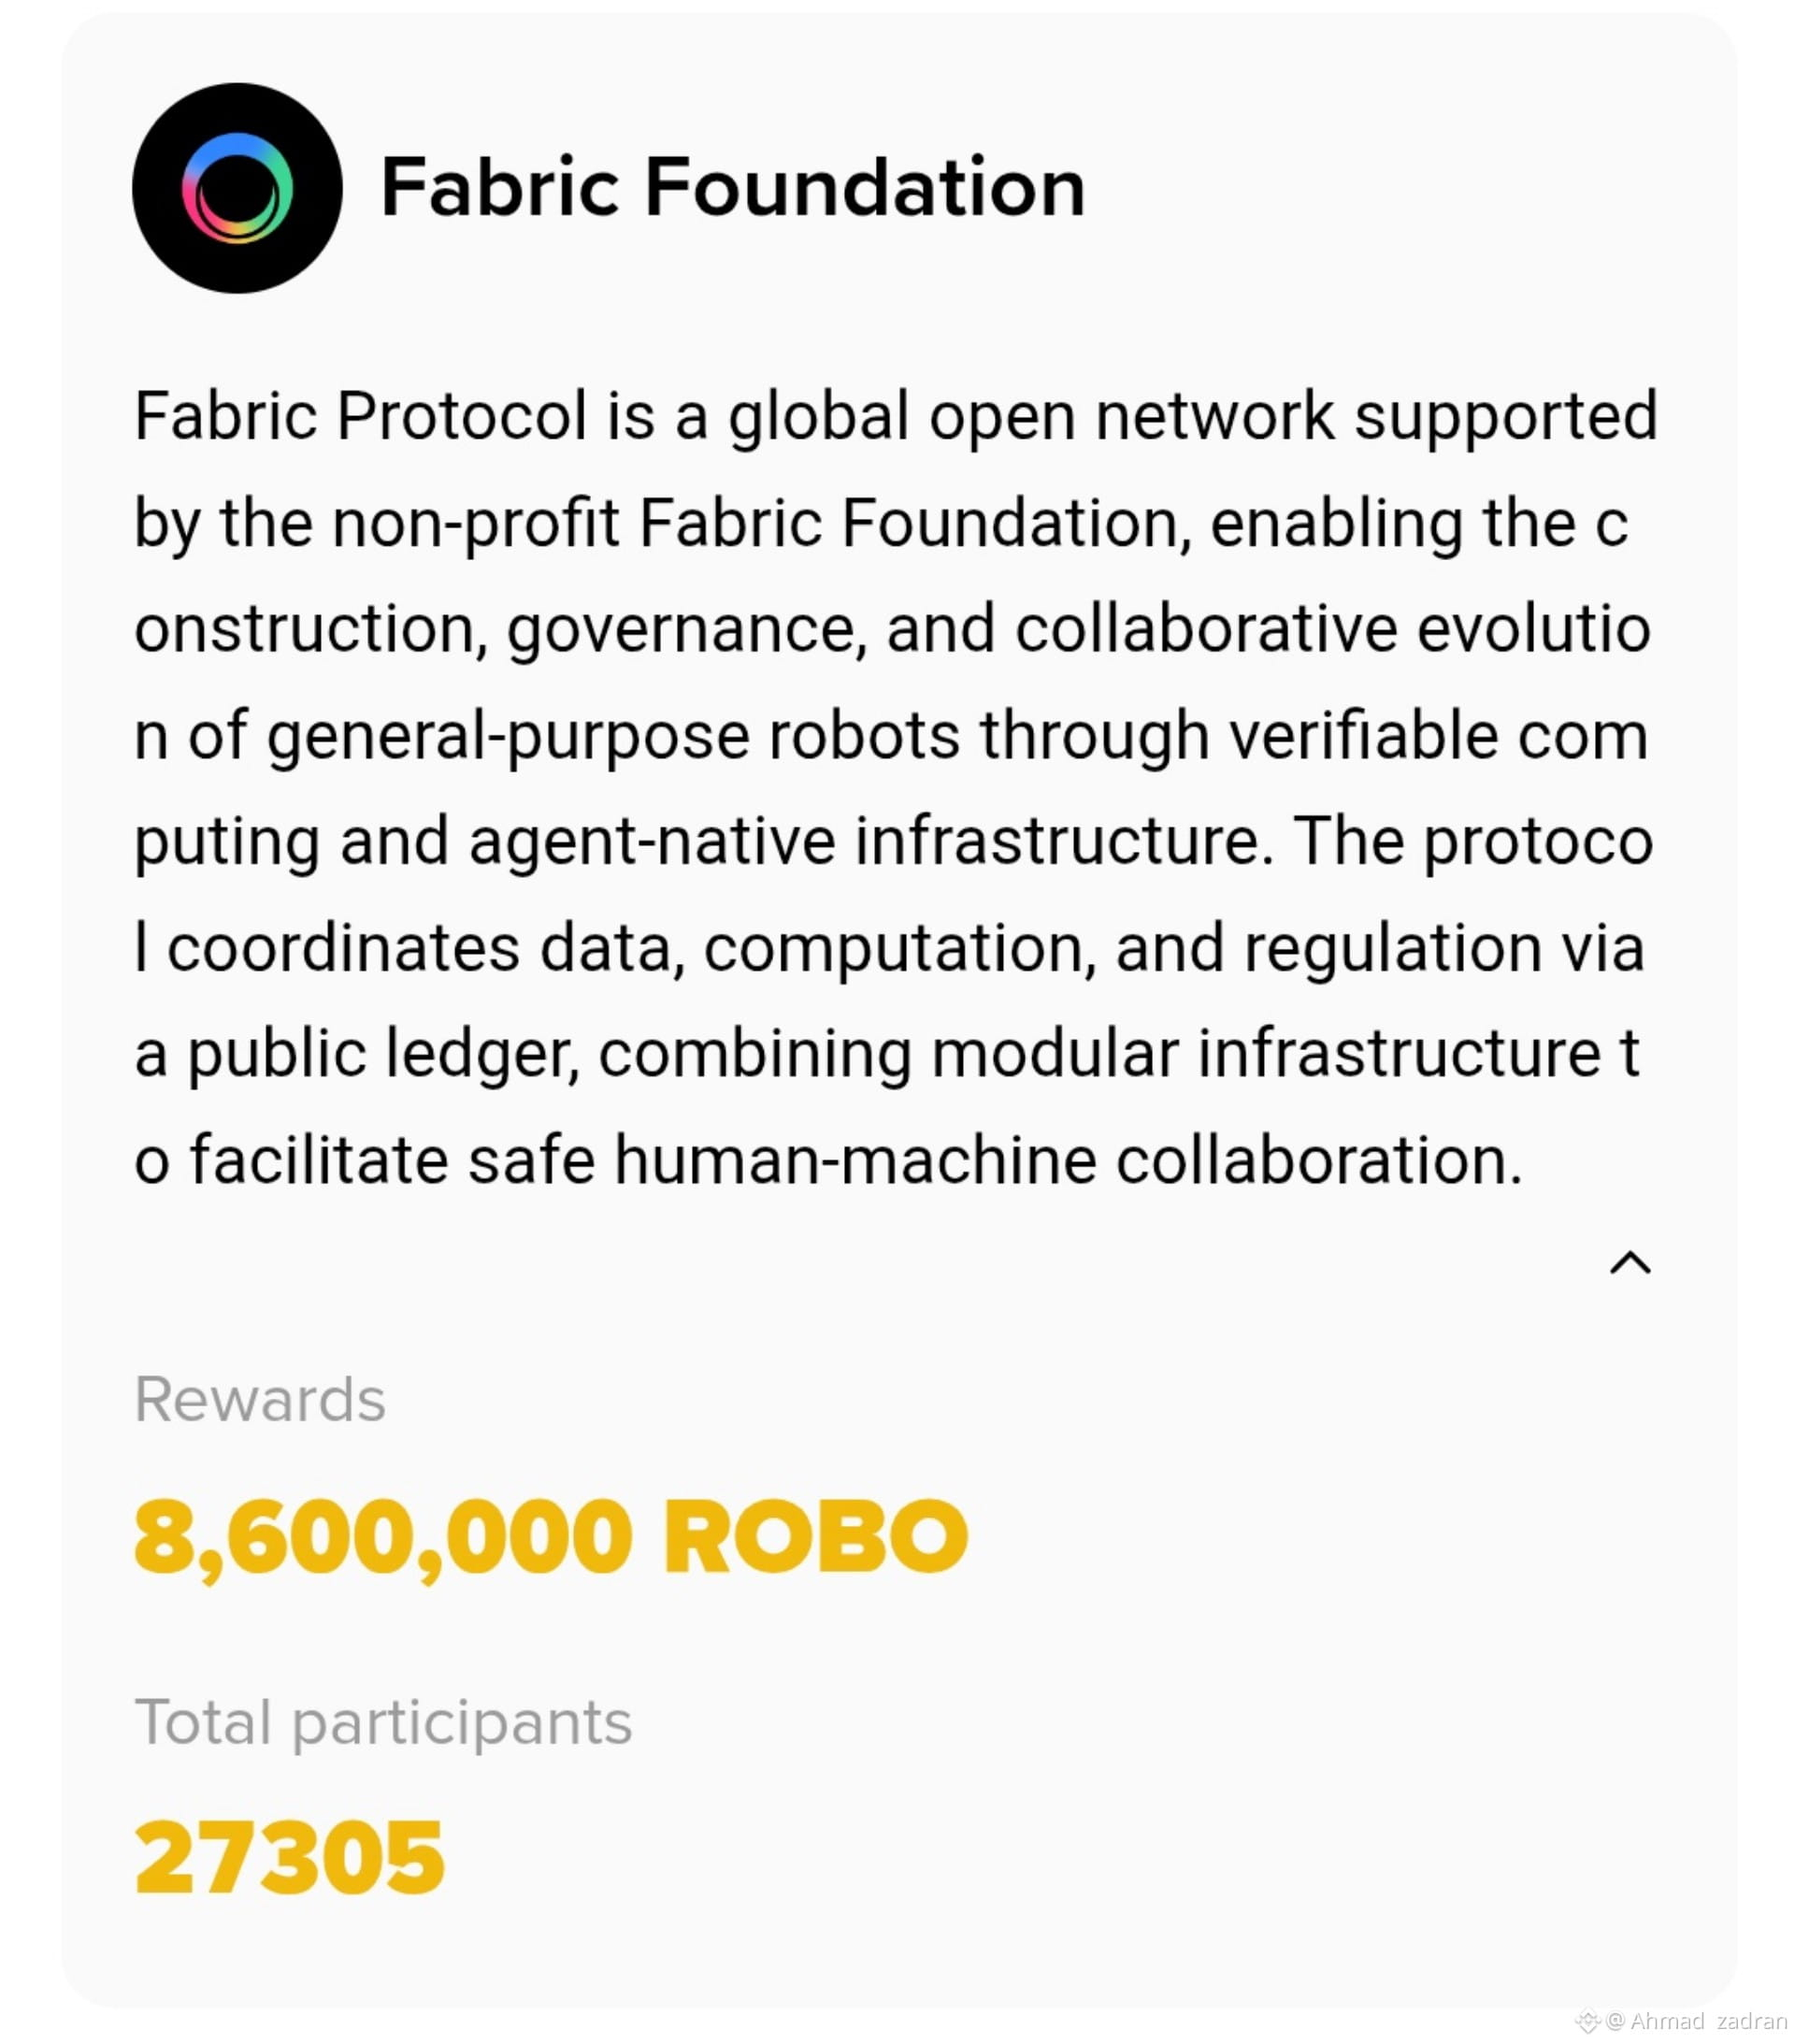Select the 27305 participants count

coord(289,1858)
